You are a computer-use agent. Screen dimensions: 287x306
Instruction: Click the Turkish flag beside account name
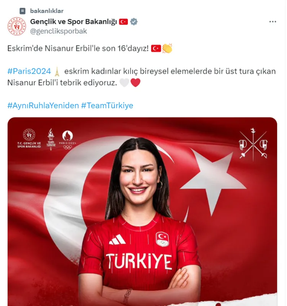(x=123, y=22)
